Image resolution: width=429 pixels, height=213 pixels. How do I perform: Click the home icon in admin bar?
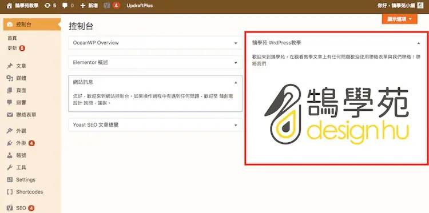[9, 6]
